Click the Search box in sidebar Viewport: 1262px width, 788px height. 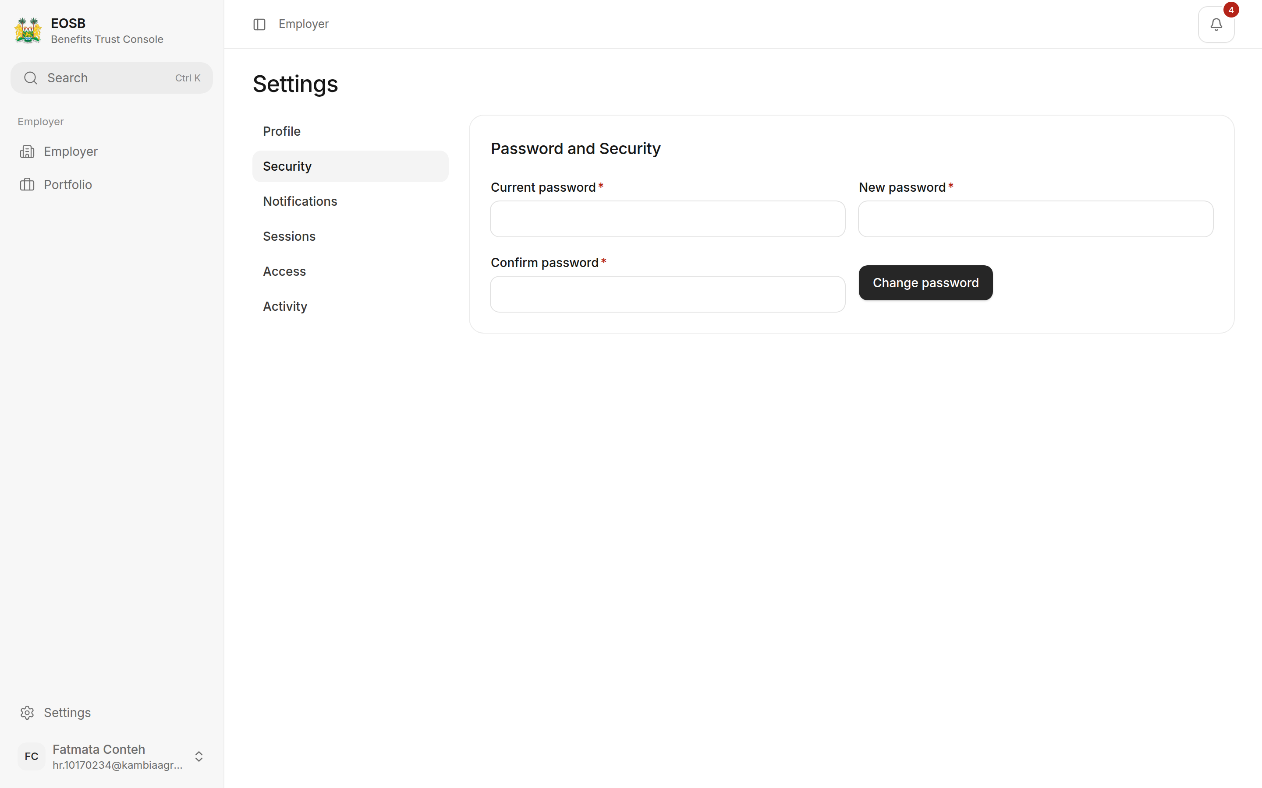[x=112, y=78]
